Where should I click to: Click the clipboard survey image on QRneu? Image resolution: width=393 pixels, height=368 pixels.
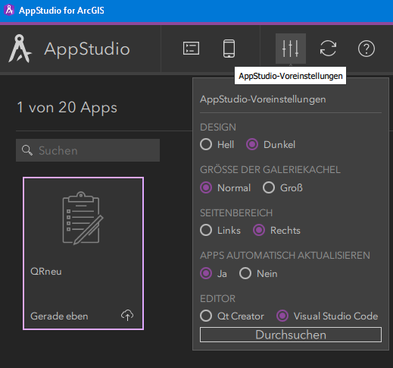pos(83,218)
